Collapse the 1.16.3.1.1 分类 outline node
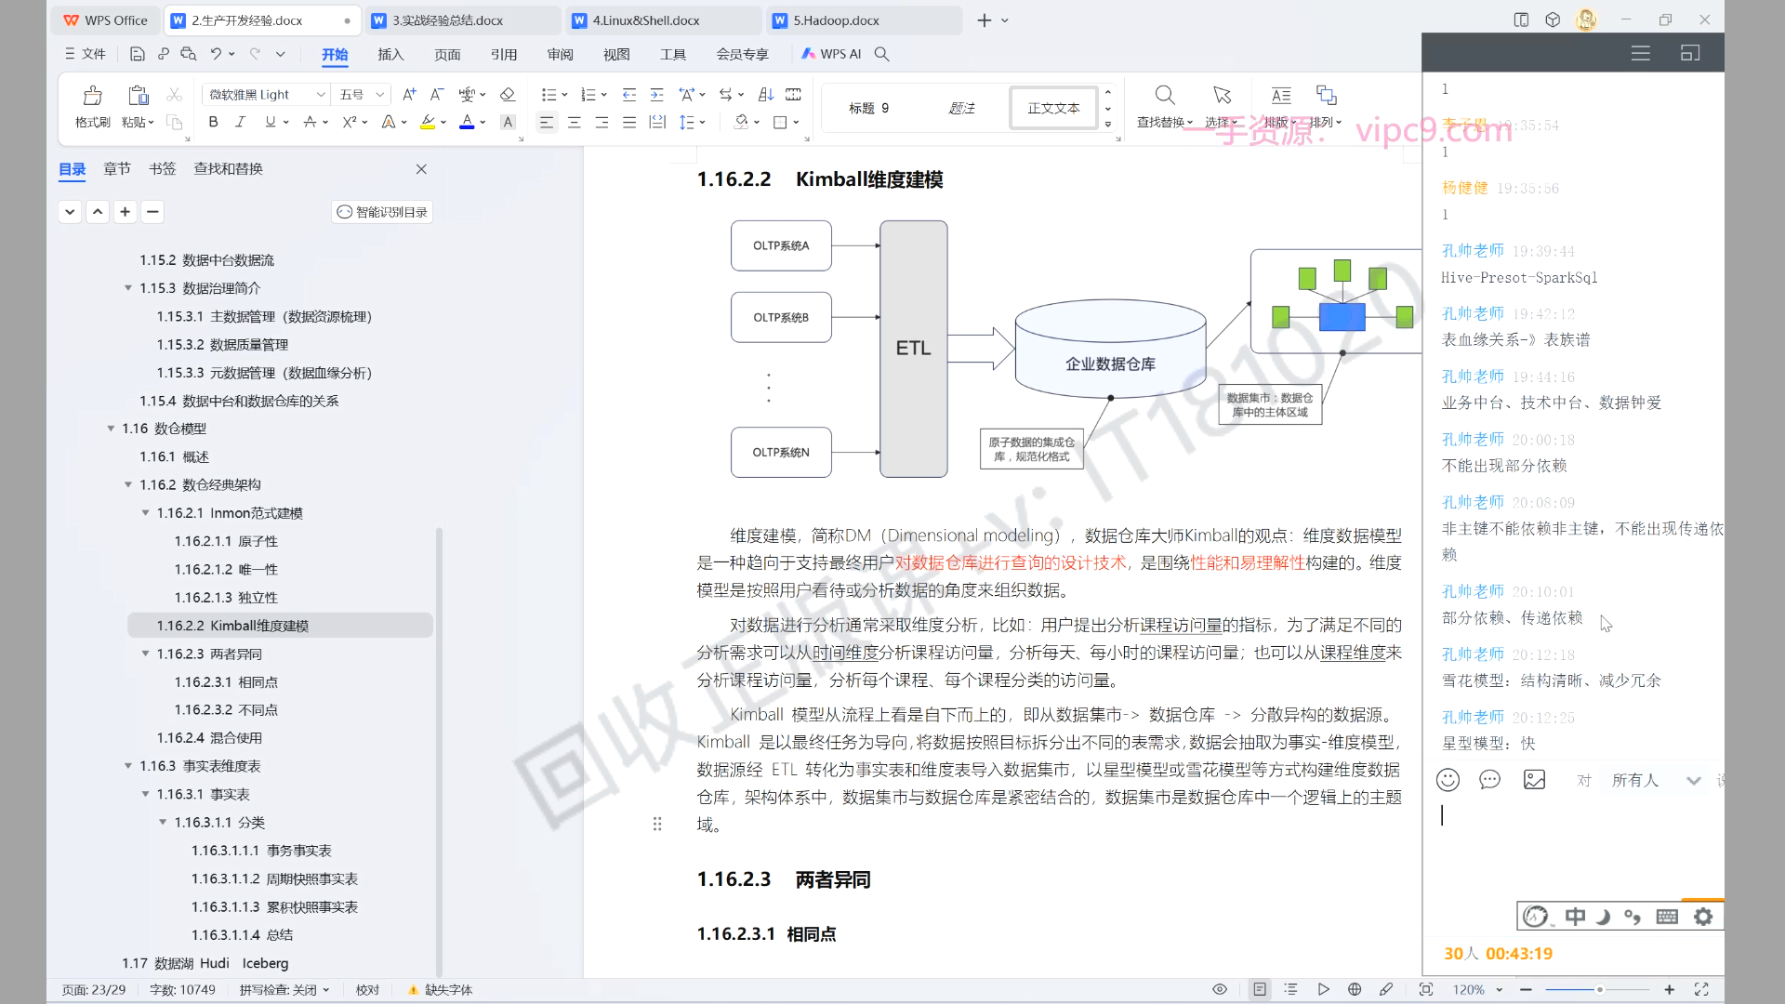1785x1004 pixels. click(x=163, y=823)
